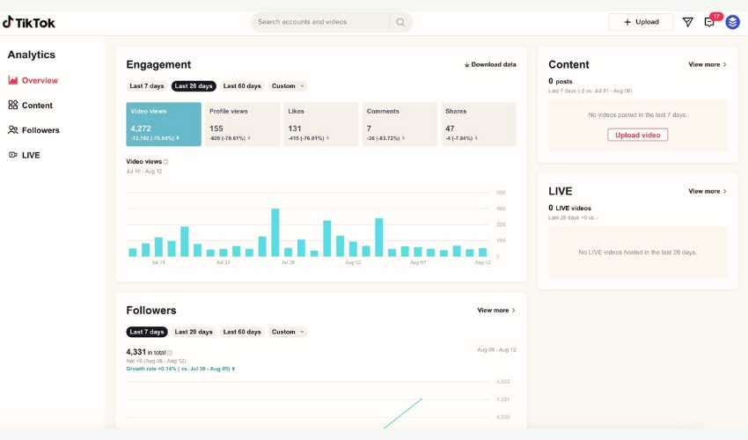The width and height of the screenshot is (748, 440).
Task: Select the Video views metric card
Action: tap(164, 124)
